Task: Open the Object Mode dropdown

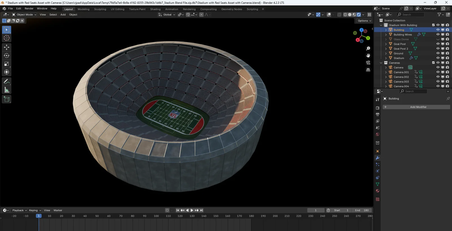Action: 24,15
